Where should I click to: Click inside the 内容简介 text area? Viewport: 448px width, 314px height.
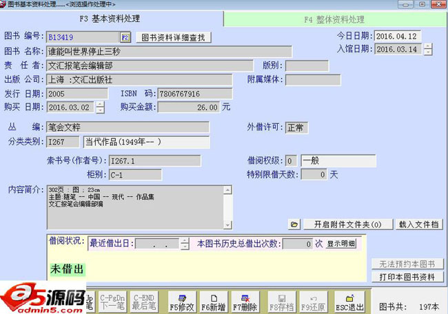135,207
